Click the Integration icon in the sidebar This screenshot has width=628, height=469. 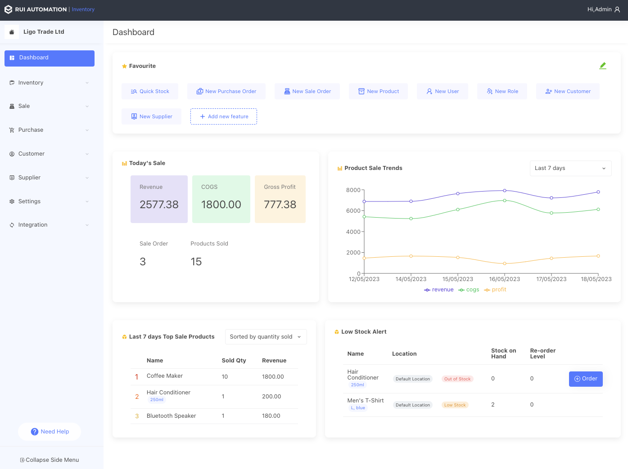pyautogui.click(x=12, y=224)
